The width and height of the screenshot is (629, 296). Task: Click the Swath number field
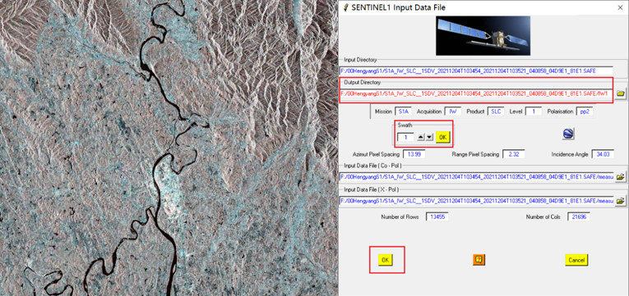[x=405, y=137]
